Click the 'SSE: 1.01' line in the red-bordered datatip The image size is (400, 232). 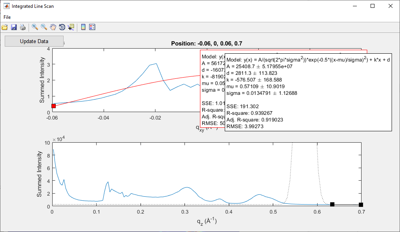[213, 103]
